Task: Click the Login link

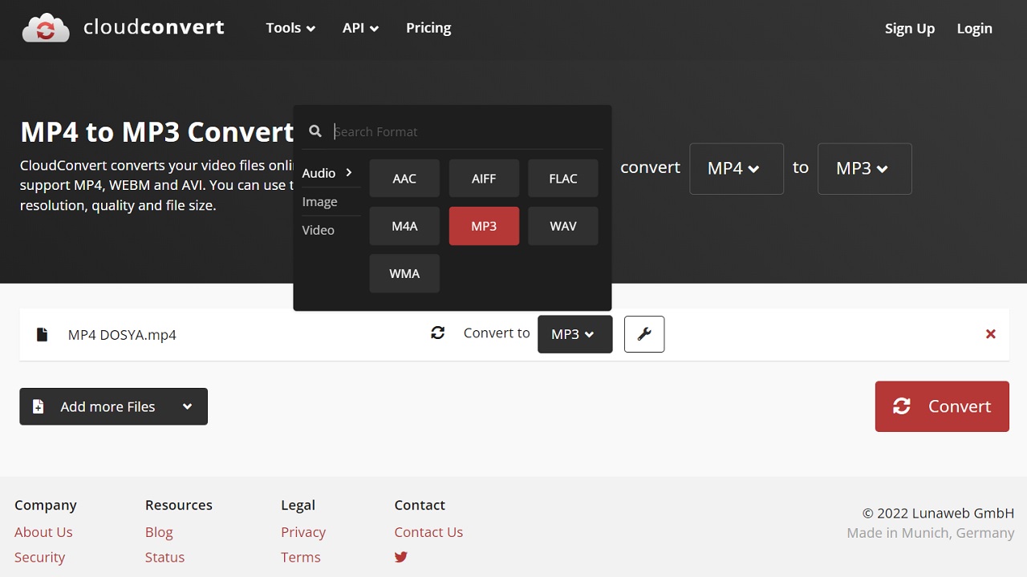Action: pyautogui.click(x=975, y=28)
